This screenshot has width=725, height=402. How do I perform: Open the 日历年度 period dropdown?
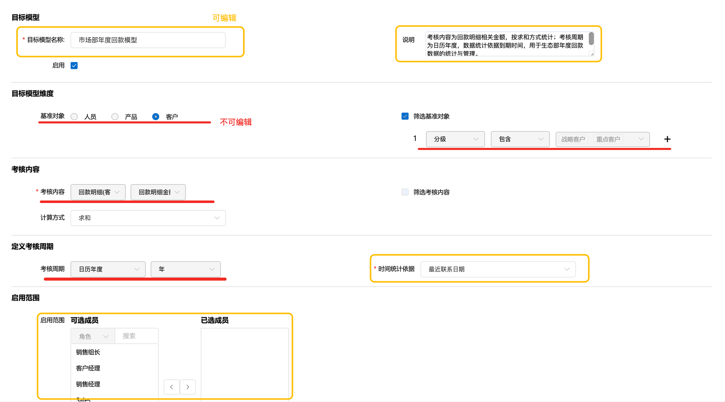(108, 269)
